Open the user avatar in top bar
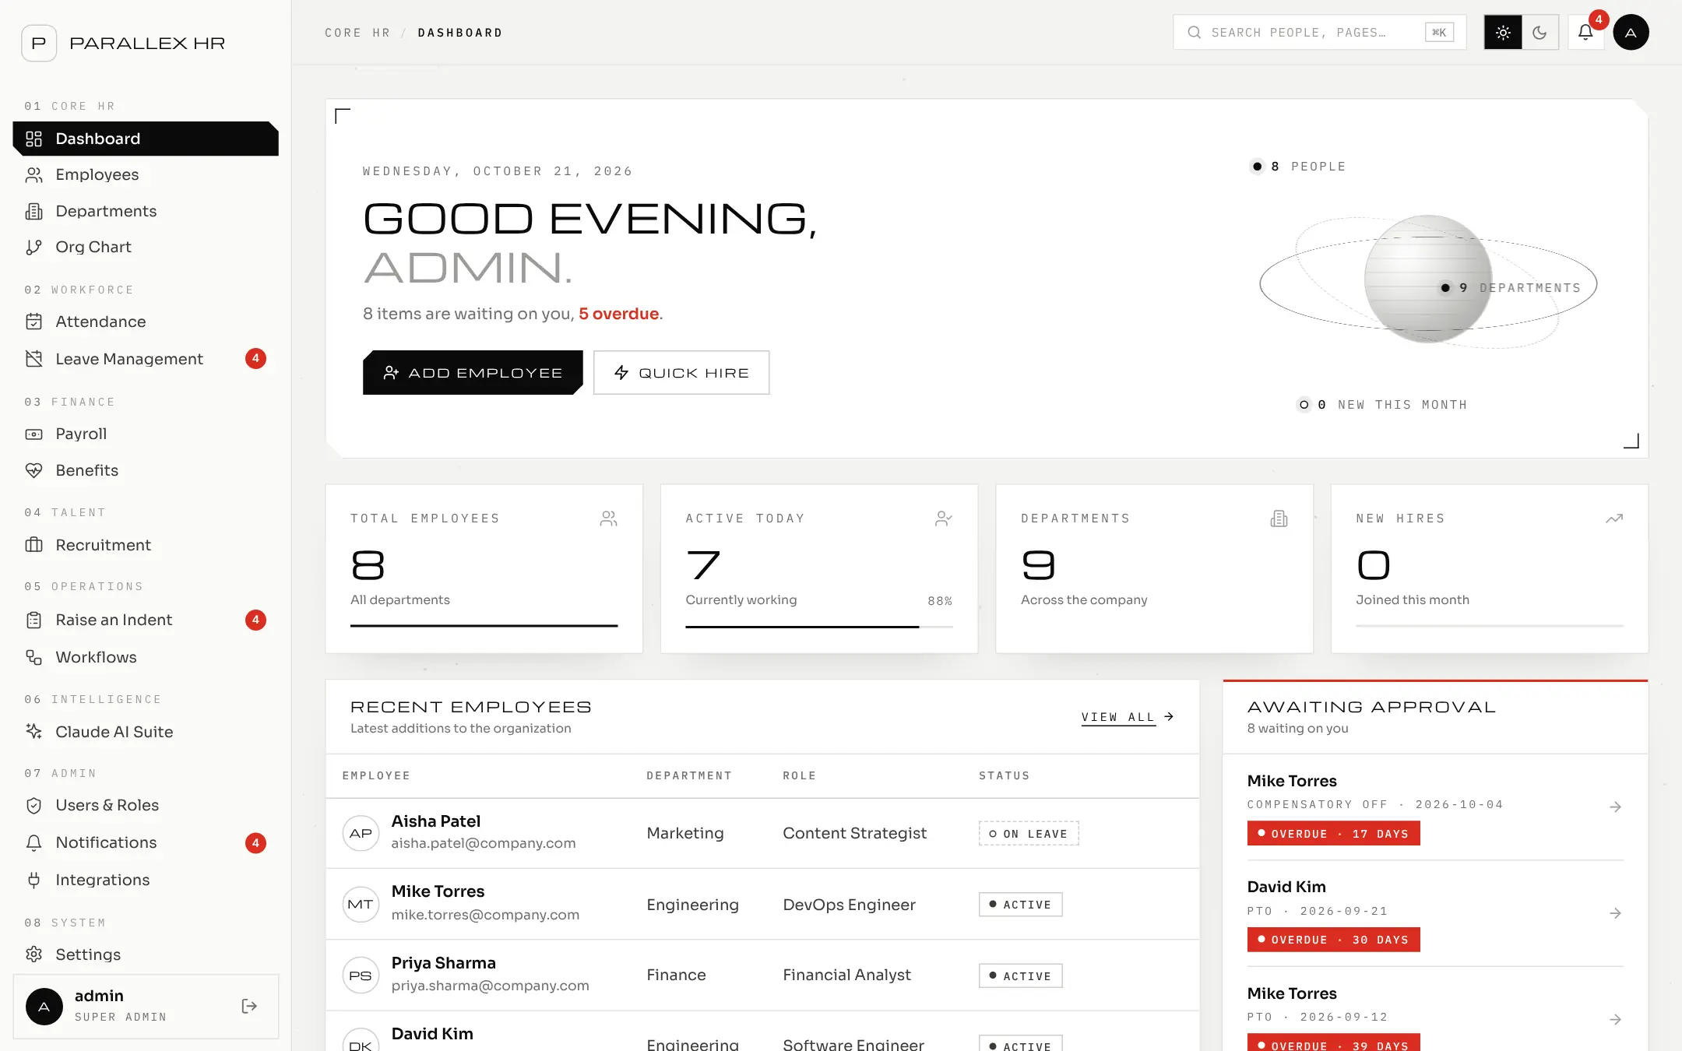This screenshot has height=1051, width=1682. click(1631, 33)
